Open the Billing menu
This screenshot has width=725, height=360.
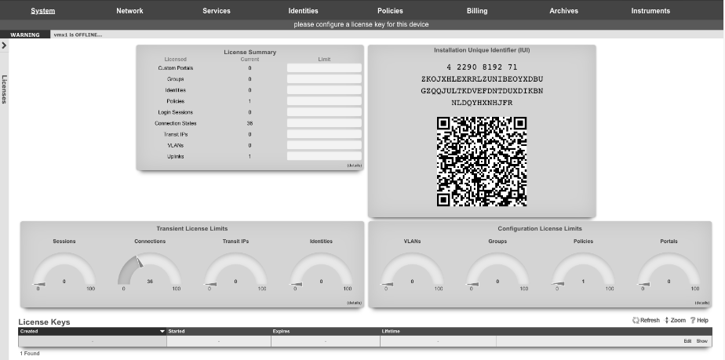[x=477, y=11]
